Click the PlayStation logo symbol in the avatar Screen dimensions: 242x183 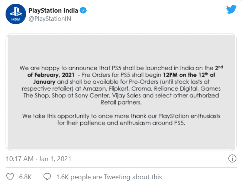16,12
